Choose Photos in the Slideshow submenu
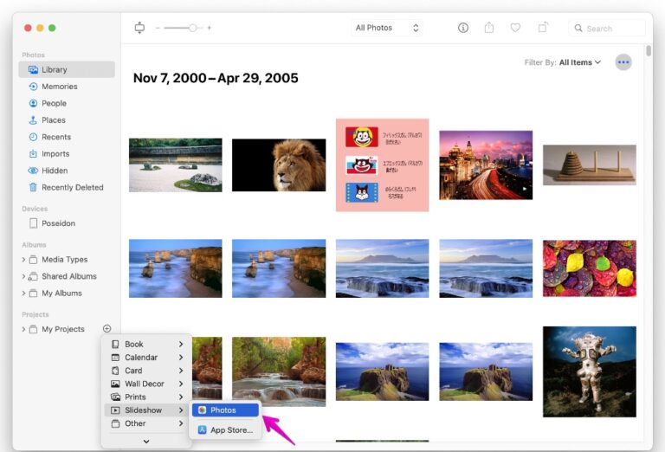This screenshot has height=452, width=665. click(225, 410)
